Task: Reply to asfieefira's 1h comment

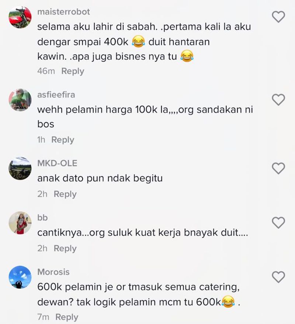Action: (x=63, y=140)
